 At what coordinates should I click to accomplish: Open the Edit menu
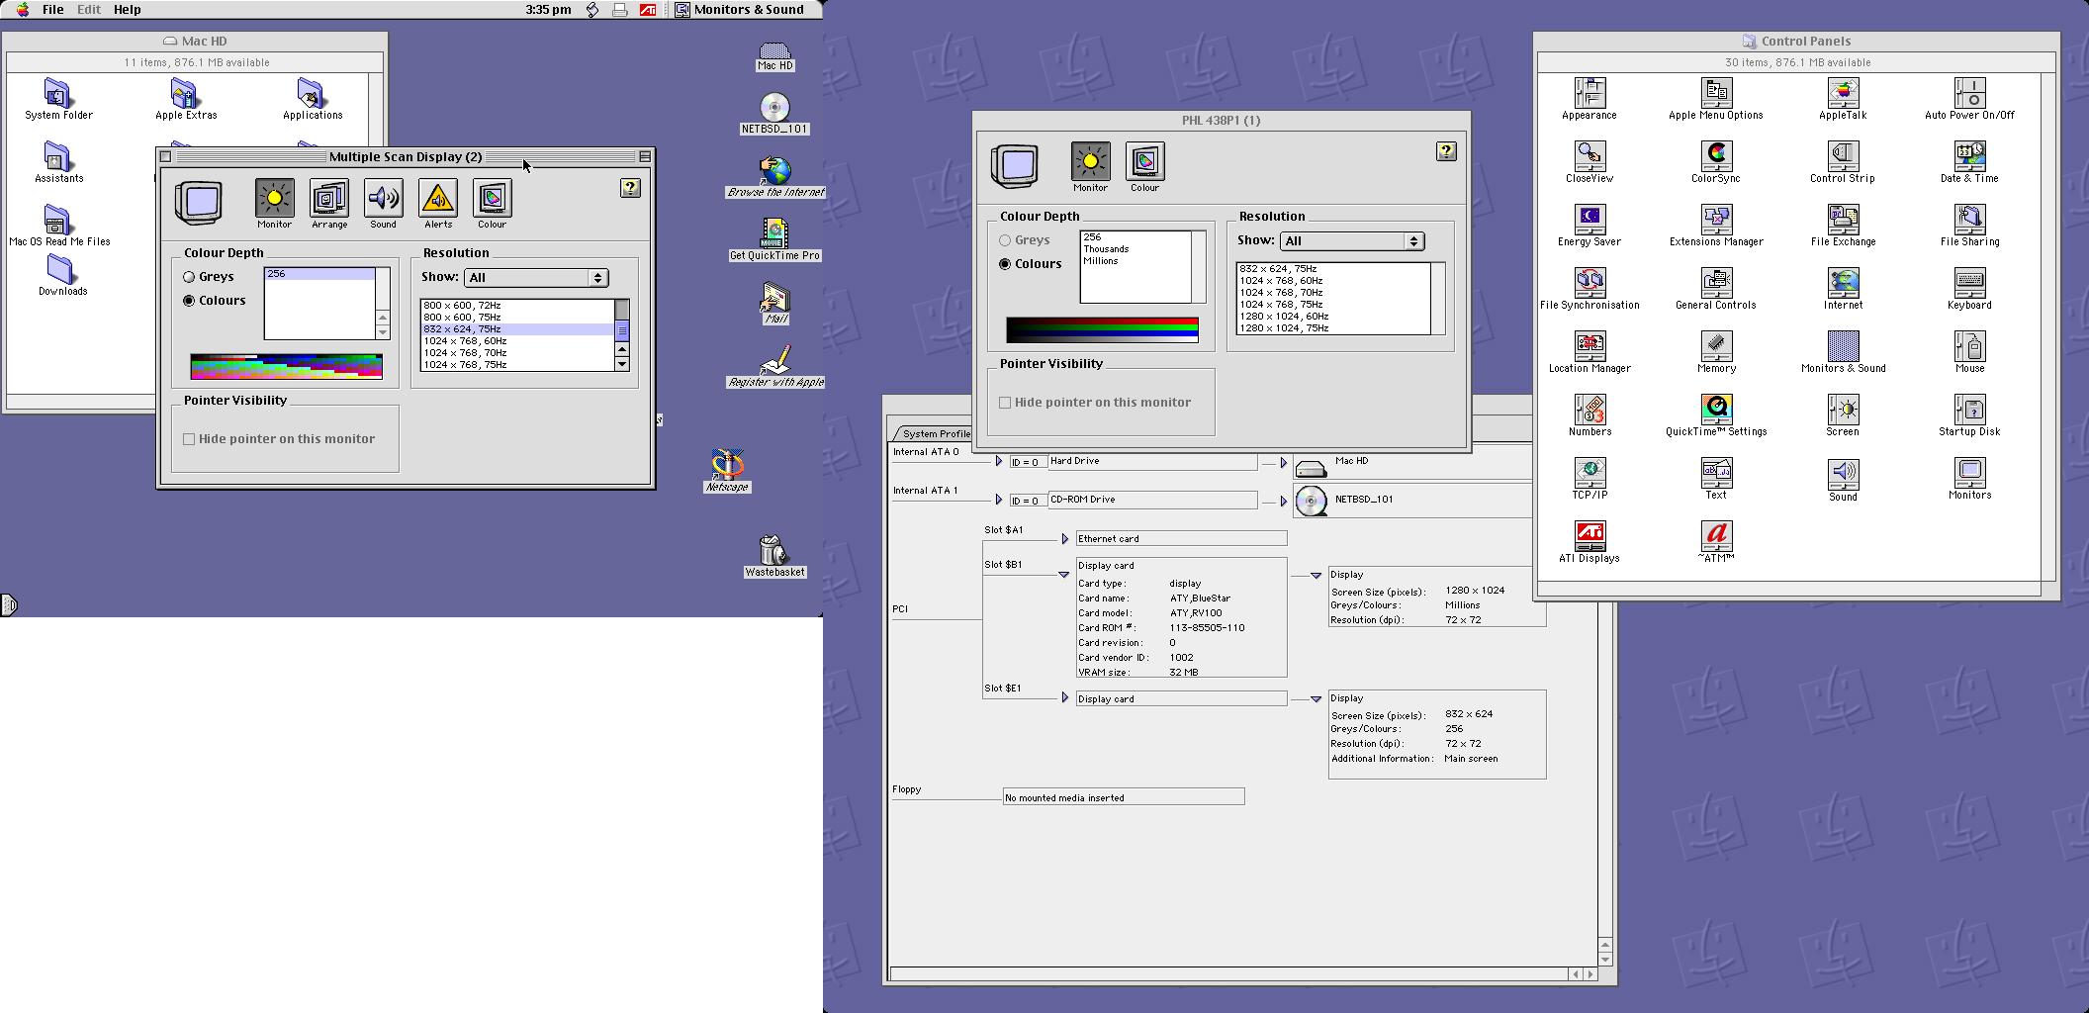[89, 10]
